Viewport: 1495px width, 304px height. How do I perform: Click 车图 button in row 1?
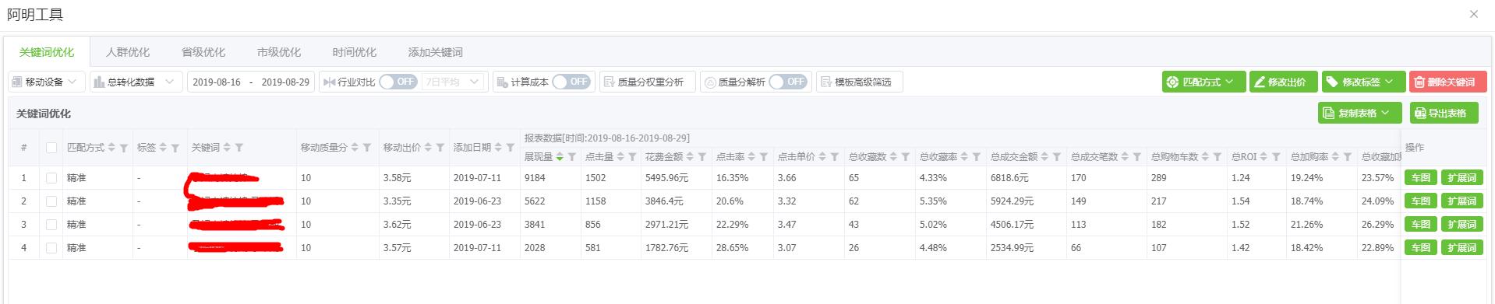click(x=1421, y=178)
